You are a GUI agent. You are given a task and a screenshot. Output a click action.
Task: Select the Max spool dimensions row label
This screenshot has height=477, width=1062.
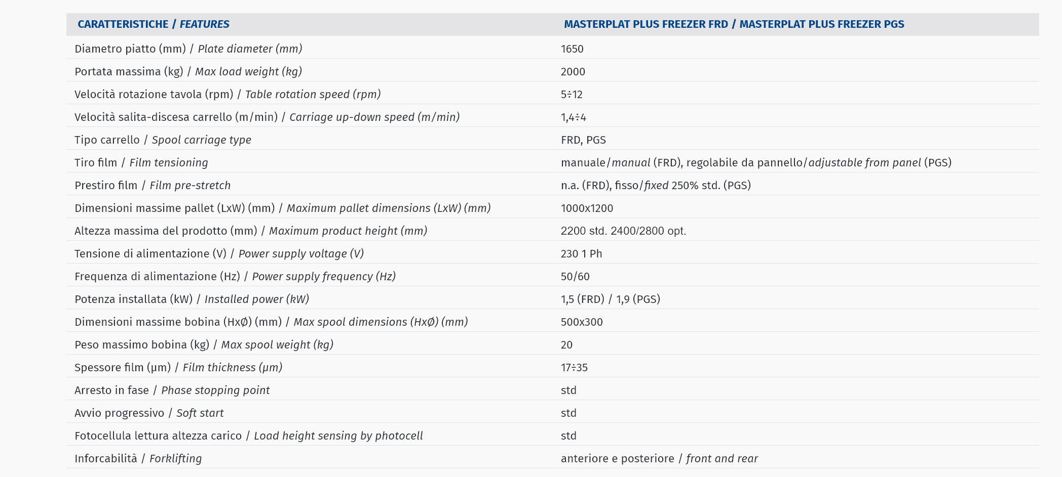point(271,322)
